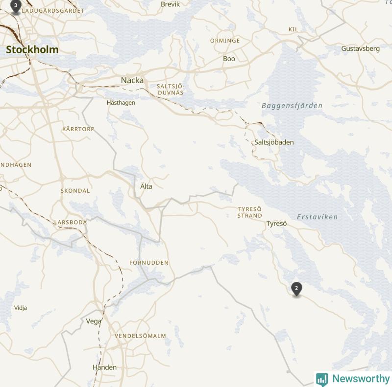Click the Fornudden district label
Viewport: 392px width, 387px height.
click(149, 263)
